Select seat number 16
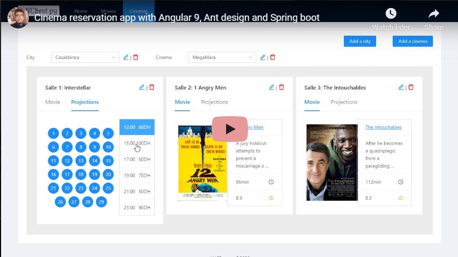This screenshot has width=458, height=257. pyautogui.click(x=54, y=175)
